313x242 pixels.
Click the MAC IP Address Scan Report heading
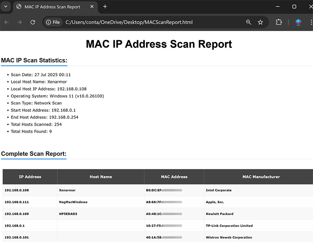(159, 44)
